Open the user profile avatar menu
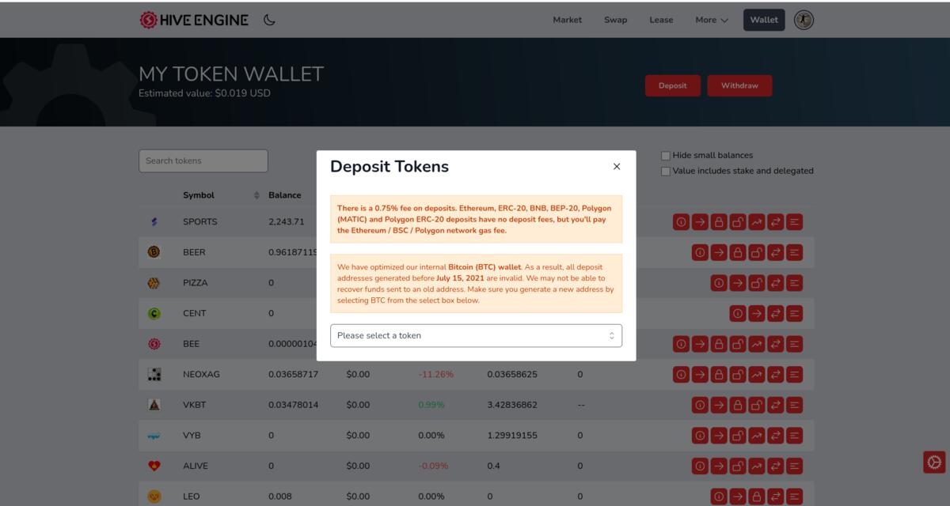 point(804,20)
